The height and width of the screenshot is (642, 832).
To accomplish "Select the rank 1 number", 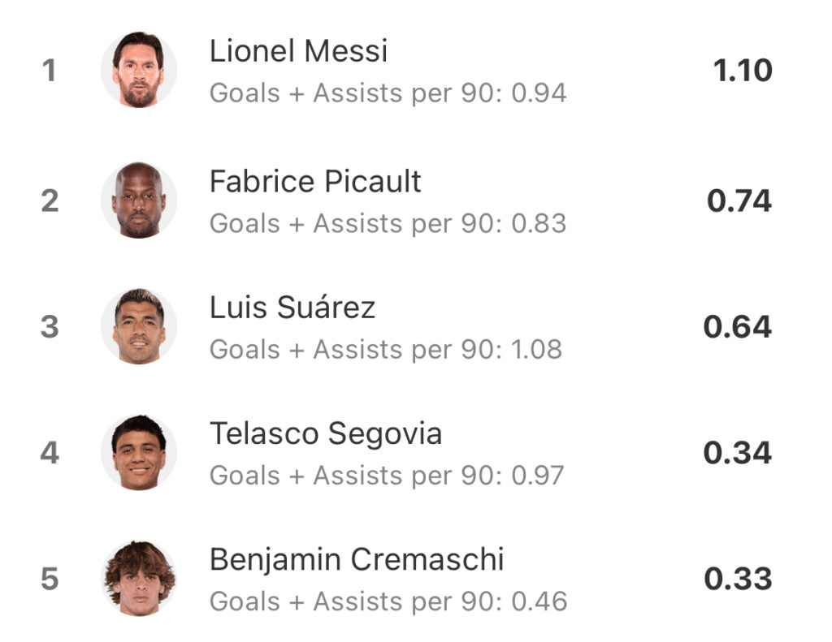I will (50, 70).
